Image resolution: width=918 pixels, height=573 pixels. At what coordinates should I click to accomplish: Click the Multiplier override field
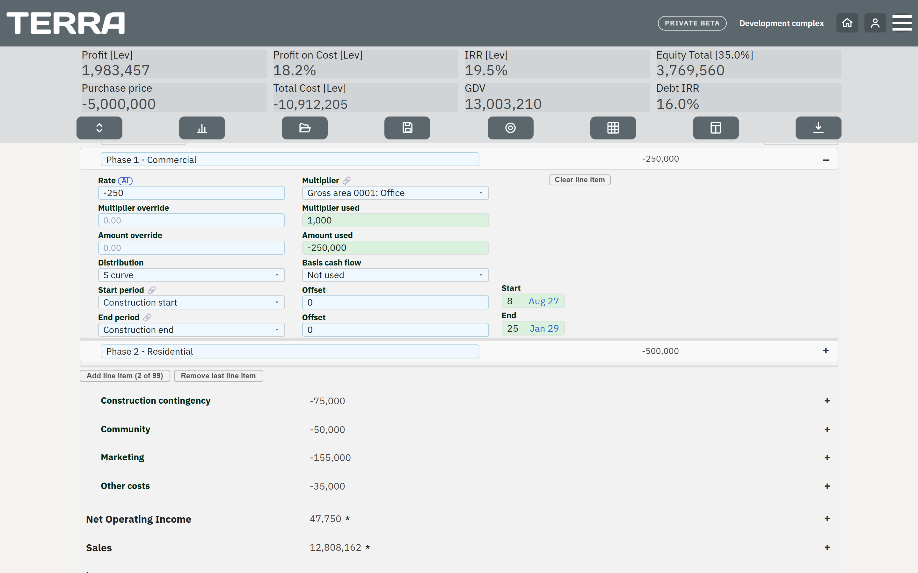(x=191, y=220)
